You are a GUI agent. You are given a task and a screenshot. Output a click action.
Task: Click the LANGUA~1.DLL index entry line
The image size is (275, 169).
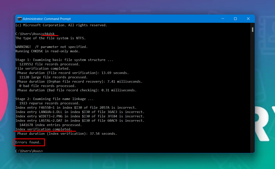[80, 112]
